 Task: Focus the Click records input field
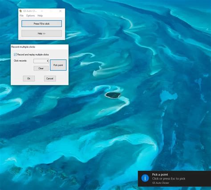pyautogui.click(x=41, y=61)
